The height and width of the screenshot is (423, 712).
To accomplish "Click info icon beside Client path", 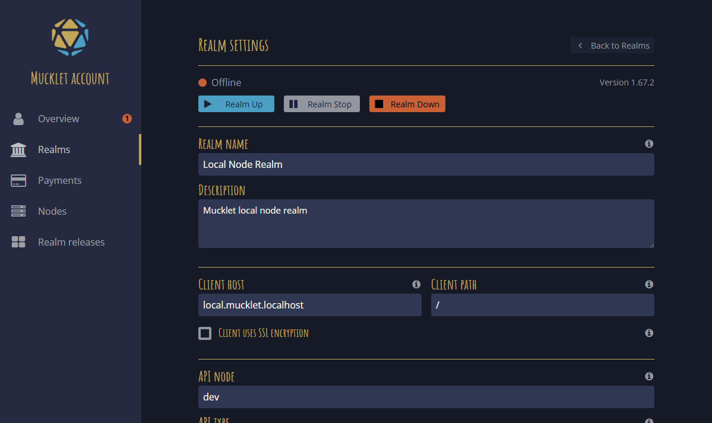I will (x=649, y=284).
